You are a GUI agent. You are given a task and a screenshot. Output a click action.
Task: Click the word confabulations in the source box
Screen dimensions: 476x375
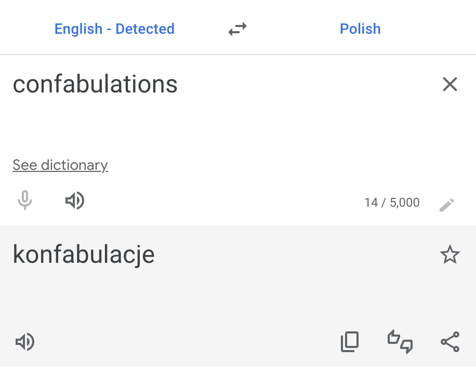point(95,84)
